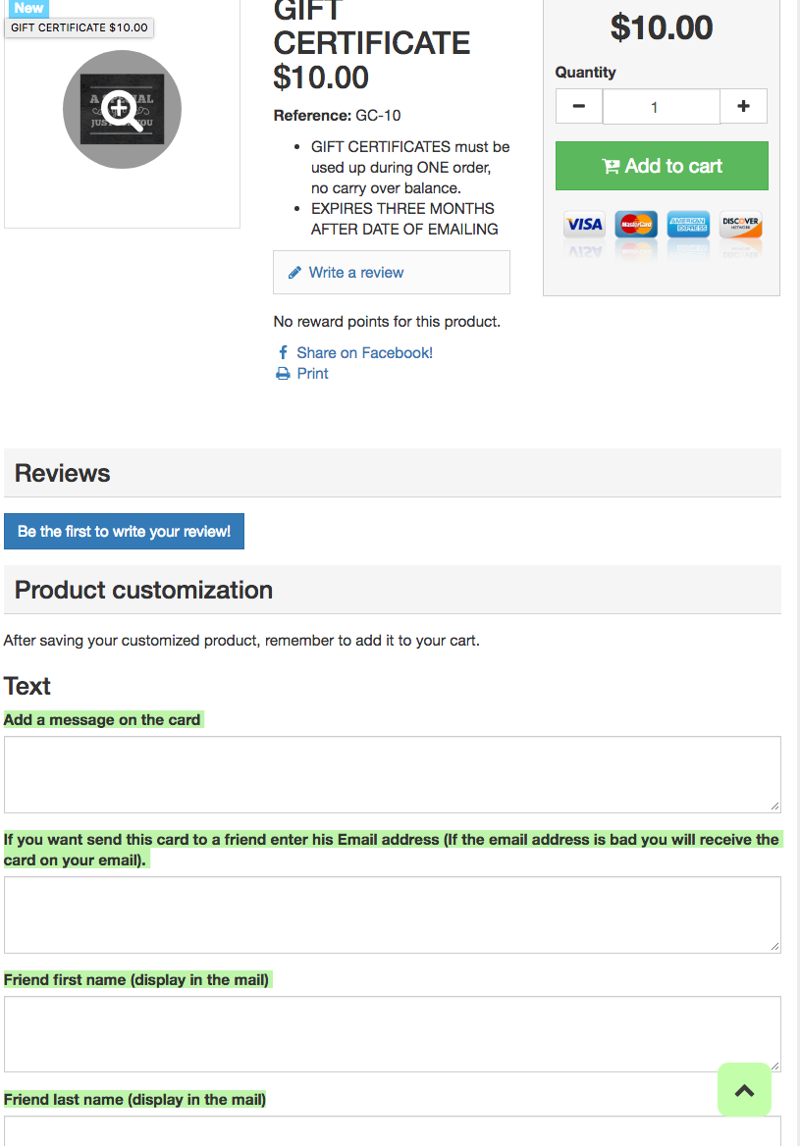
Task: Add the gift certificate to cart
Action: point(662,166)
